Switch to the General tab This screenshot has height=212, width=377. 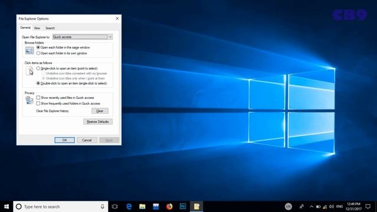(25, 28)
